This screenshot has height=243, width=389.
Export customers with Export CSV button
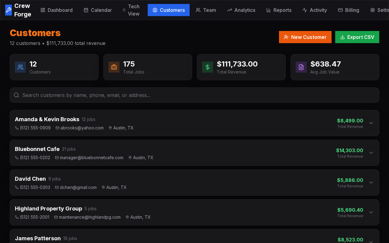(357, 37)
